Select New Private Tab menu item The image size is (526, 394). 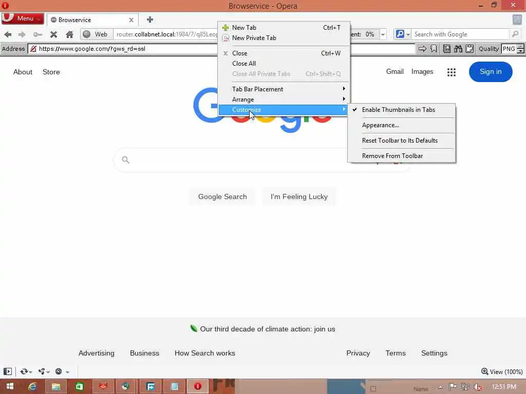(285, 38)
